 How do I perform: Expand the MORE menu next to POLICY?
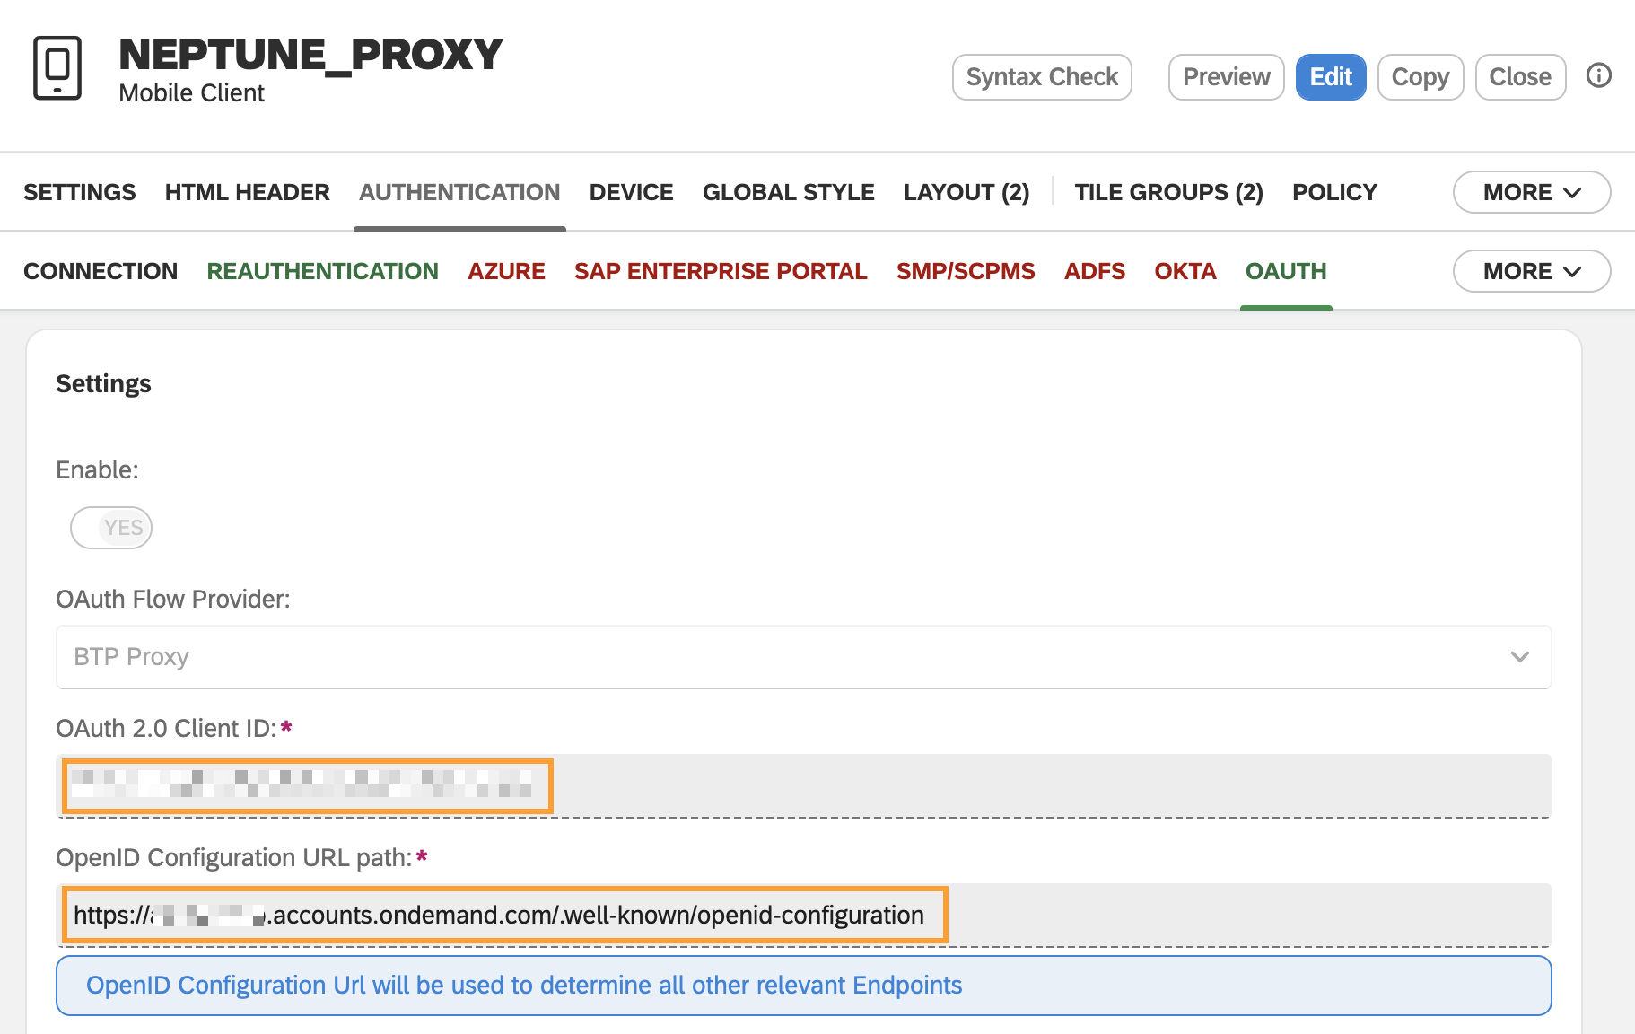tap(1530, 192)
